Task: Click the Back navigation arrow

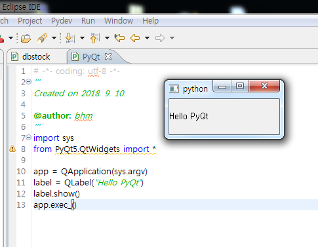Action: [135, 38]
